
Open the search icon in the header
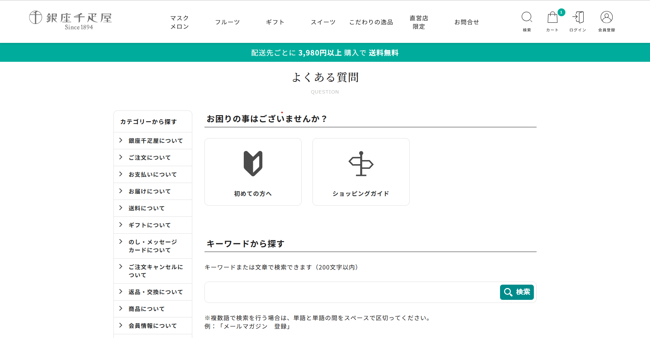527,17
